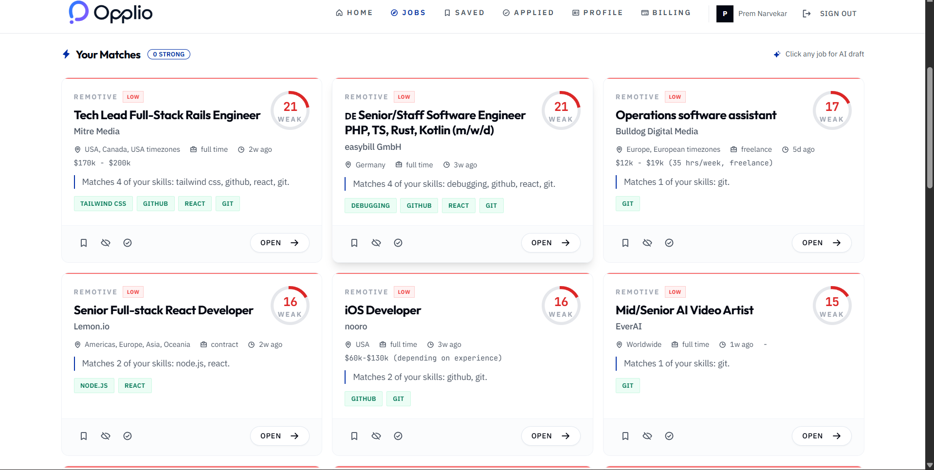Open the Tech Lead Full-Stack Rails Engineer job
This screenshot has width=934, height=470.
tap(280, 243)
